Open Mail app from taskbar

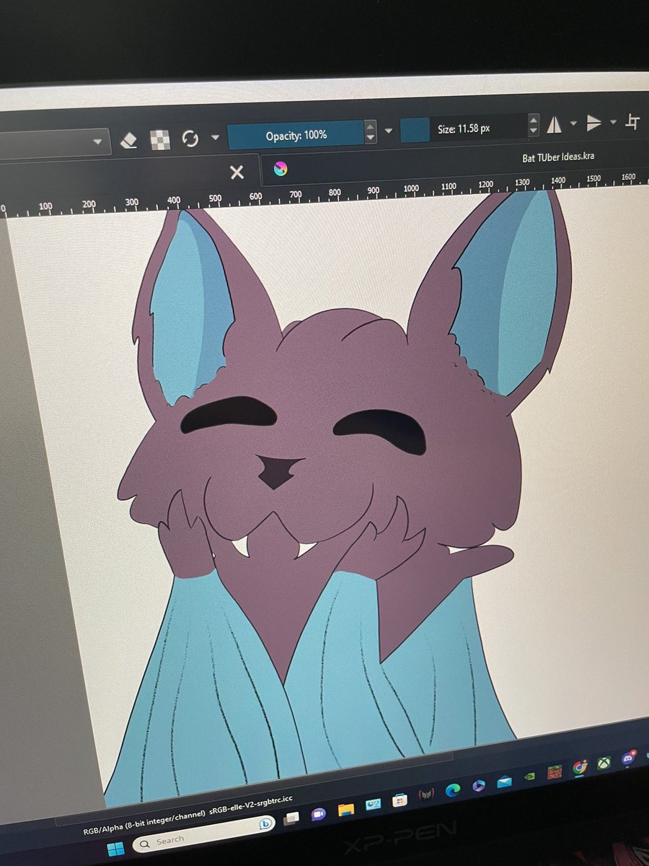pyautogui.click(x=504, y=782)
